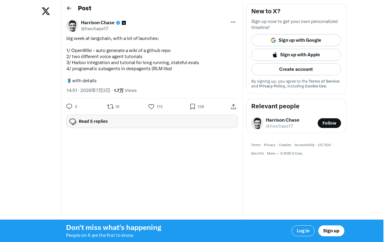Go back using the arrow icon

pos(69,8)
